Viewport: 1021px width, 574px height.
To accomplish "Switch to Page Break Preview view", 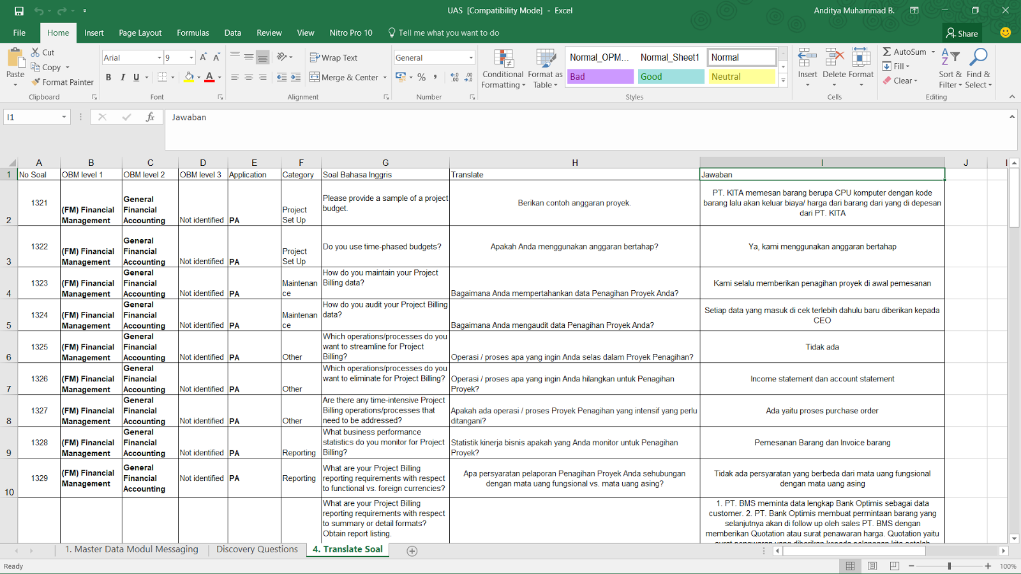I will pos(895,566).
